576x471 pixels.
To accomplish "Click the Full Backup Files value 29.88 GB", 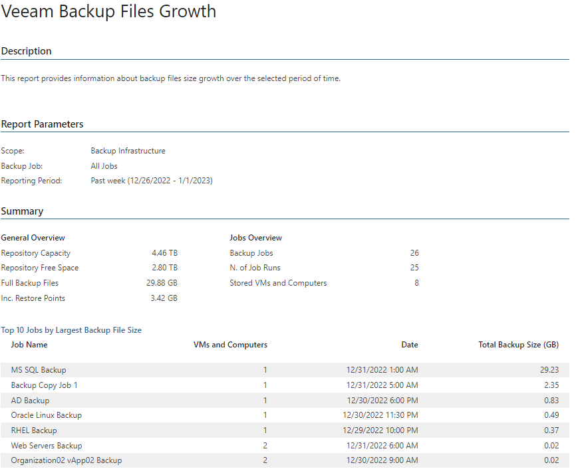I will [x=162, y=283].
